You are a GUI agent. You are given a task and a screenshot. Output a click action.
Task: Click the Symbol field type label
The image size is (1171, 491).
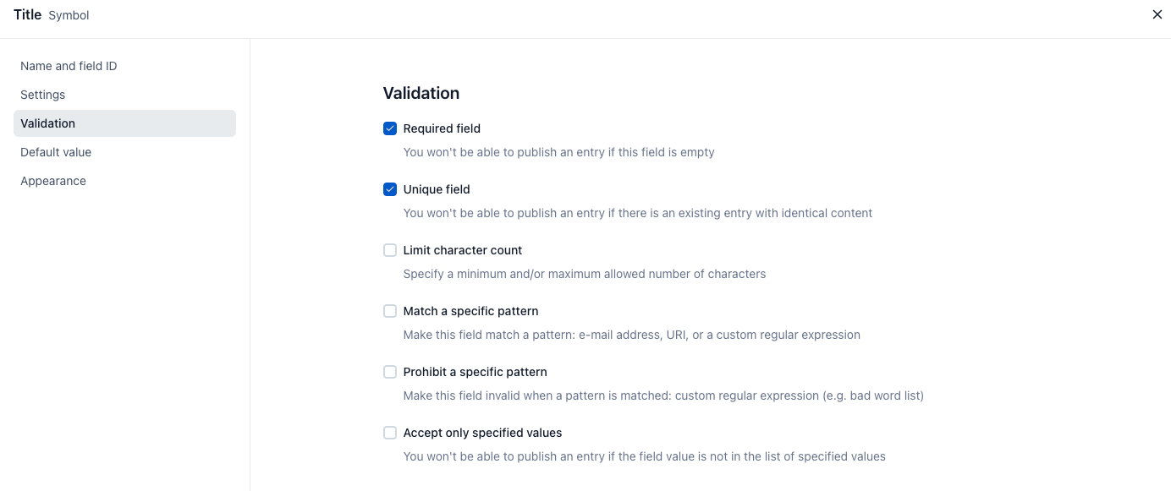point(68,15)
